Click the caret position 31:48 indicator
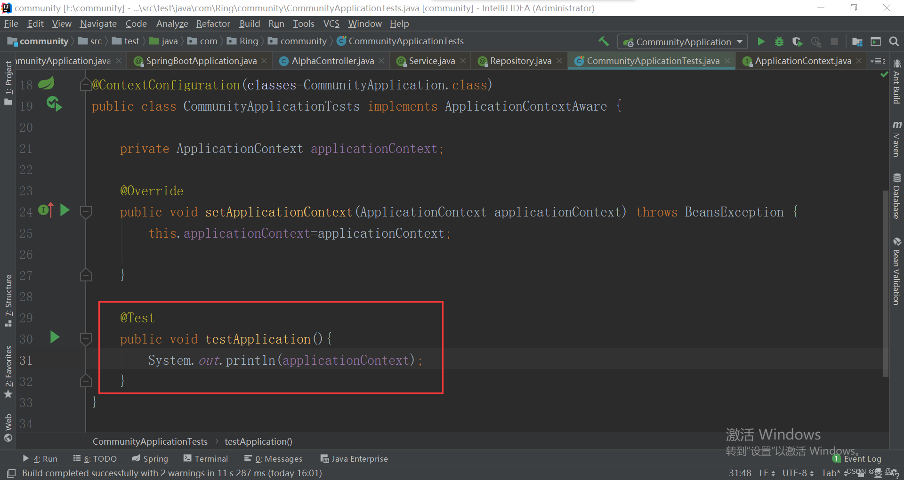 click(x=740, y=473)
